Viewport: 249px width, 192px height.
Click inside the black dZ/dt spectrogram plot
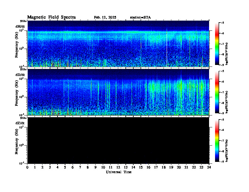118,141
